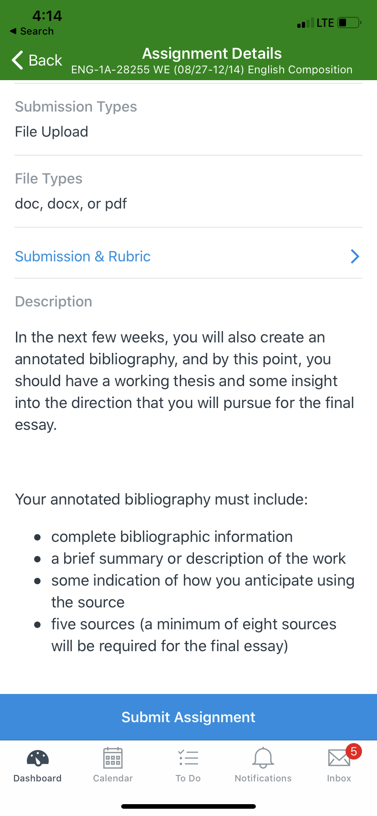
Task: Go back using the Back label
Action: [45, 60]
